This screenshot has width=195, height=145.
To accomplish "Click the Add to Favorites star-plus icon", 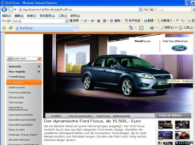I will tap(11, 28).
